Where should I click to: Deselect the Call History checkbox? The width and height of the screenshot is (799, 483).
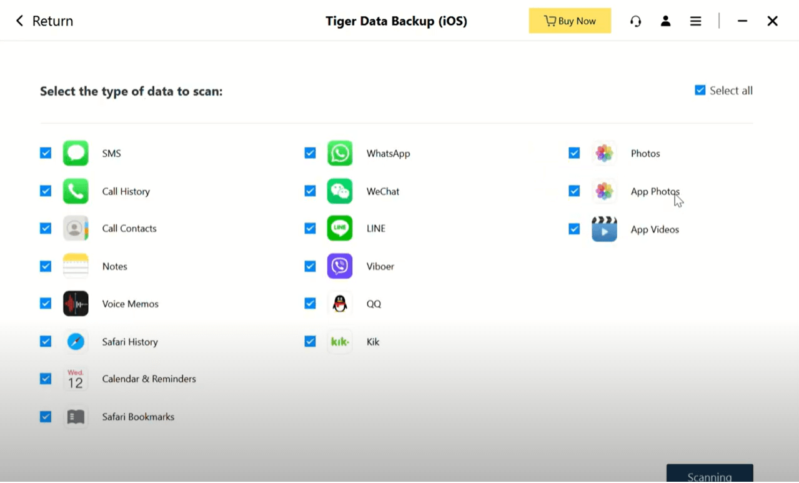click(x=46, y=191)
